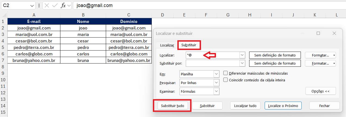Click the Localize o Próximo button

coord(283,106)
